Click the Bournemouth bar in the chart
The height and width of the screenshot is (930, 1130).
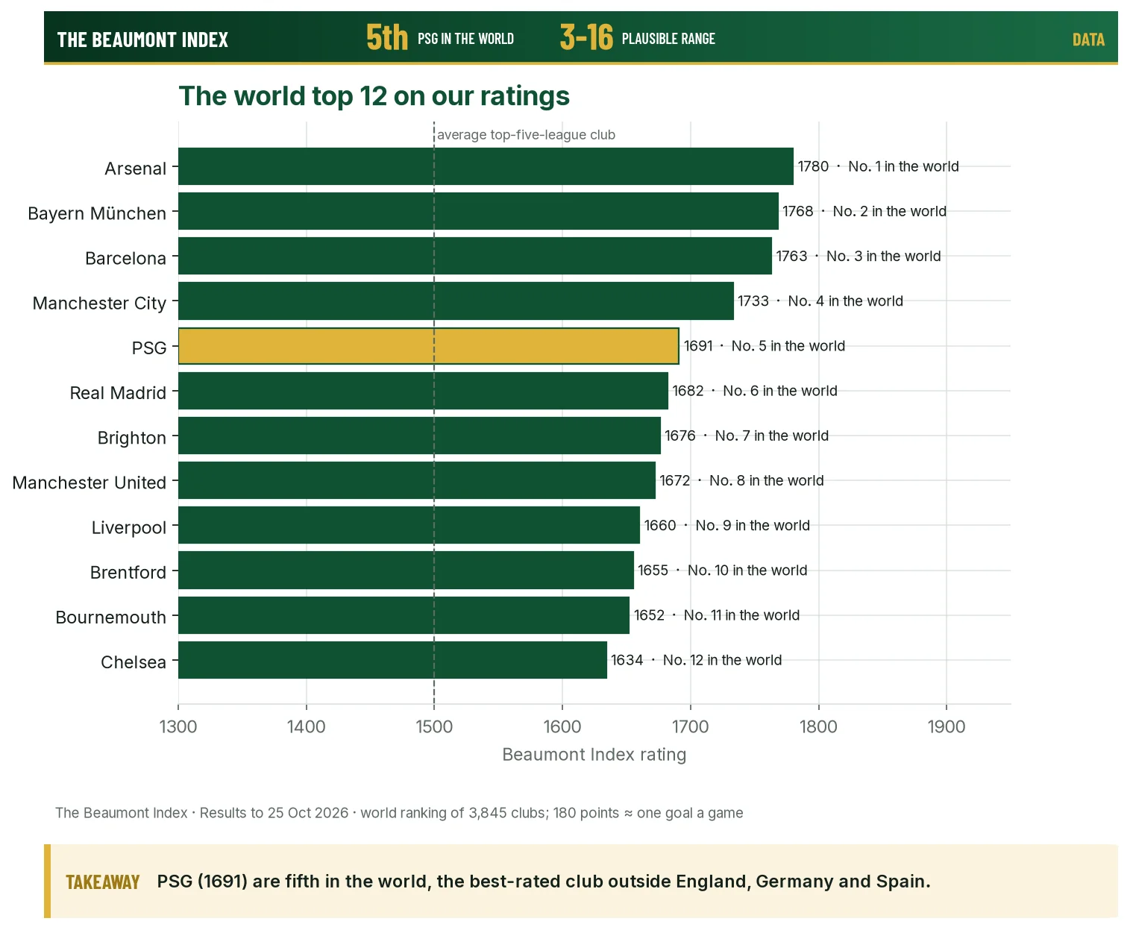(x=404, y=615)
